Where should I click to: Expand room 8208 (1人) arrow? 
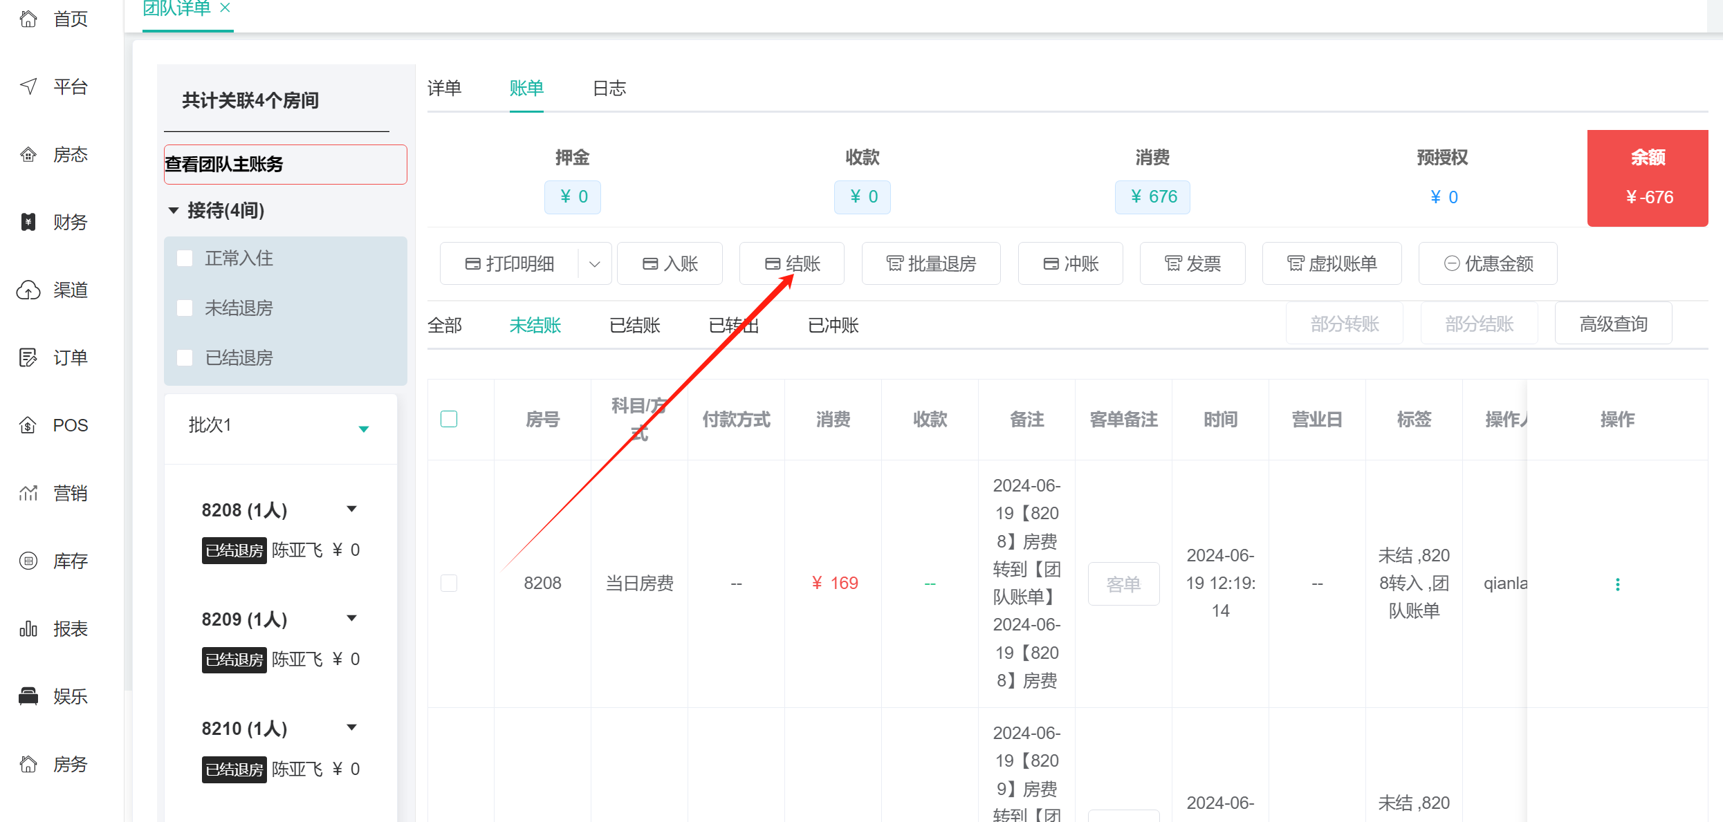351,510
